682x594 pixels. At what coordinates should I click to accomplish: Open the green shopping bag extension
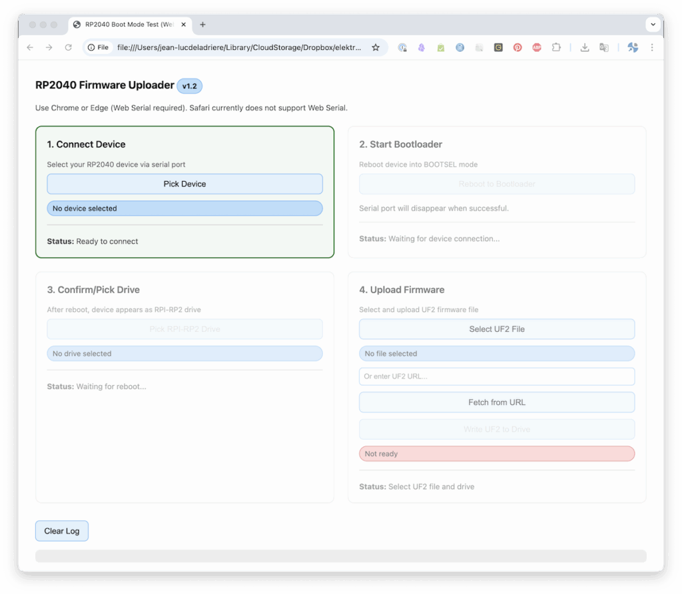point(441,48)
